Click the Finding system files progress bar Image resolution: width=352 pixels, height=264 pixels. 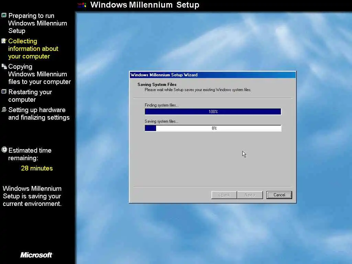(213, 112)
